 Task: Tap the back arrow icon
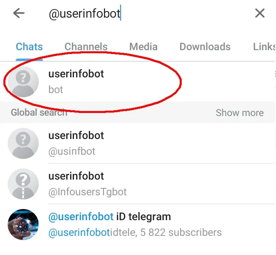point(19,13)
